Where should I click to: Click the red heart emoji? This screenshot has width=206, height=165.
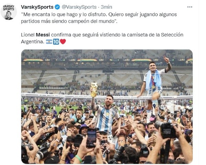(63, 42)
